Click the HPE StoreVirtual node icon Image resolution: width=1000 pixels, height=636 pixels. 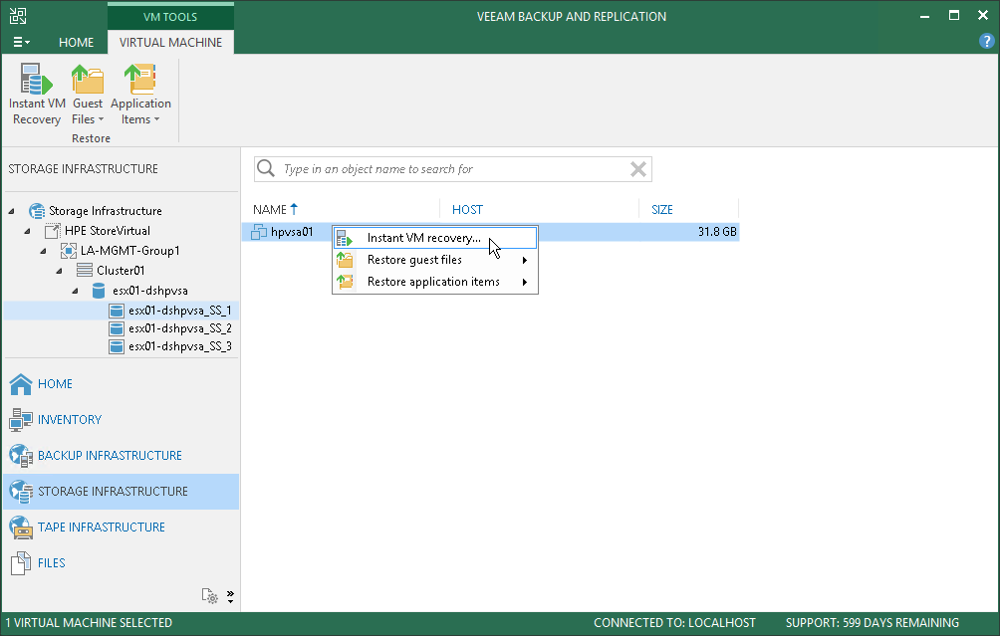point(53,231)
